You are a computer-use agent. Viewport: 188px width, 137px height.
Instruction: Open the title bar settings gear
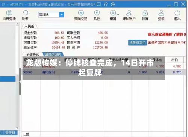pyautogui.click(x=113, y=4)
